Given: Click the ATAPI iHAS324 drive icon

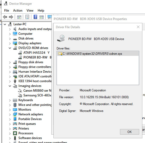Looking at the screenshot, I should 20,53.
